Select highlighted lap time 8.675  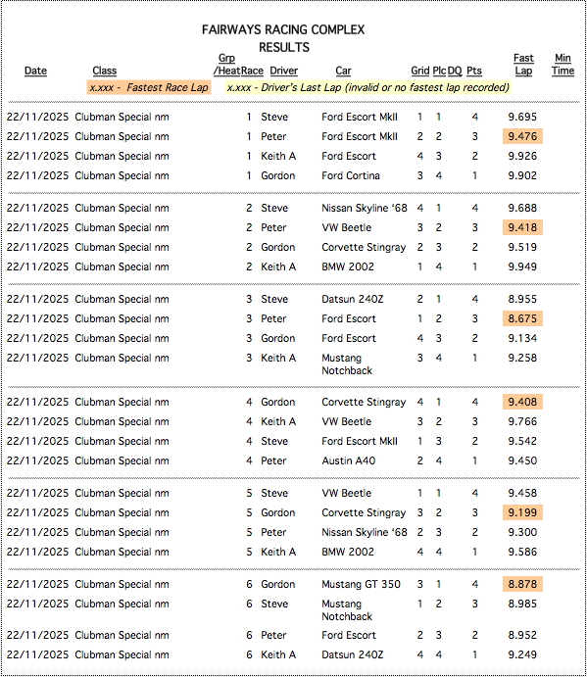pyautogui.click(x=522, y=318)
